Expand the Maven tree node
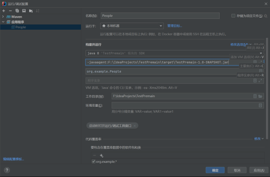Image resolution: width=270 pixels, height=177 pixels. [x=3, y=17]
